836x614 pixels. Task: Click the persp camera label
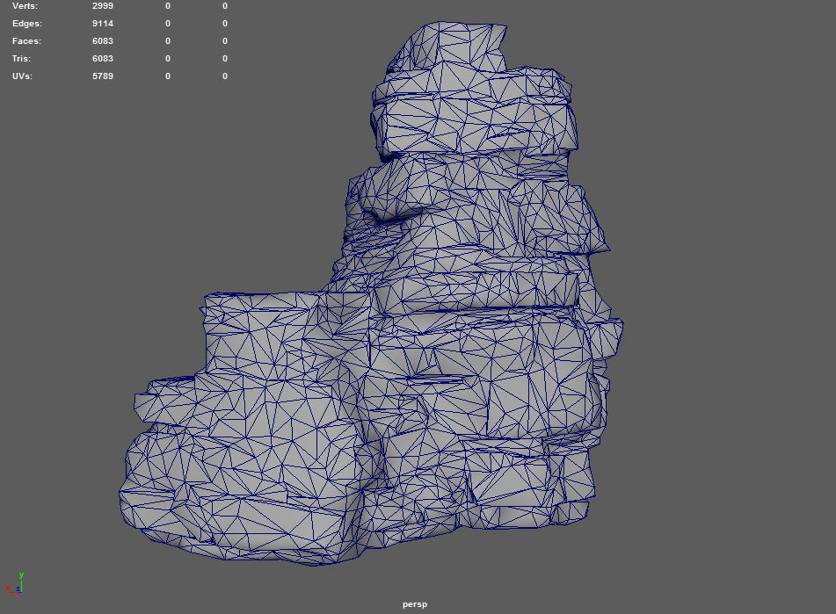[x=415, y=604]
